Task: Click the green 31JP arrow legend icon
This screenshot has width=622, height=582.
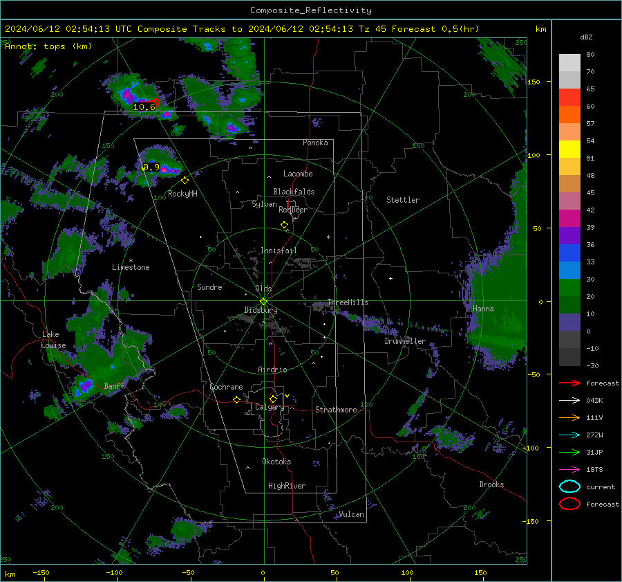Action: tap(569, 452)
